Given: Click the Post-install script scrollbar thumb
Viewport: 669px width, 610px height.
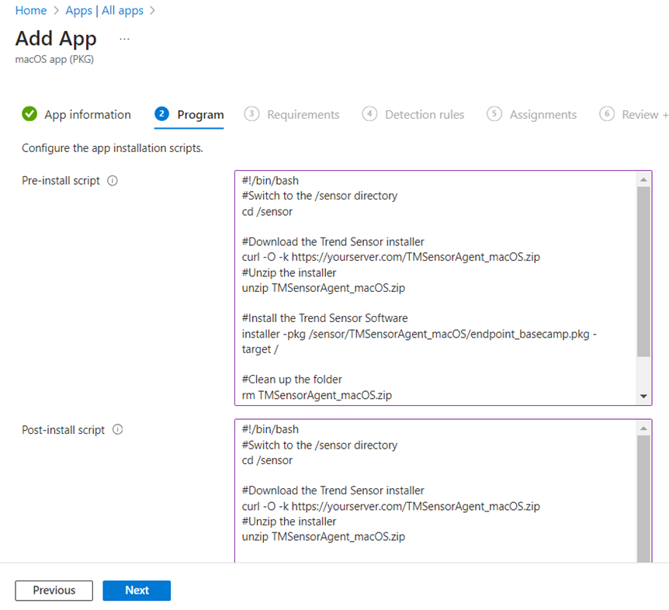Looking at the screenshot, I should point(643,499).
